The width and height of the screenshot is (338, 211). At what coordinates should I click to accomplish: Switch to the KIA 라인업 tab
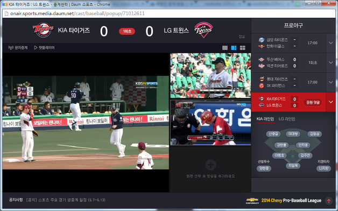(x=265, y=119)
